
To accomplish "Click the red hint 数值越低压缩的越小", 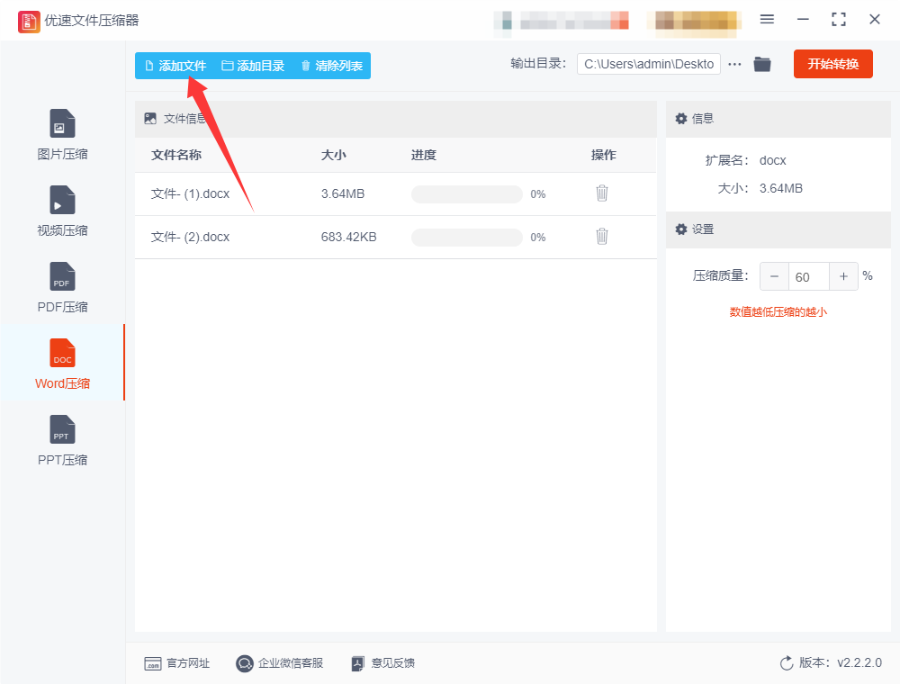I will coord(778,312).
